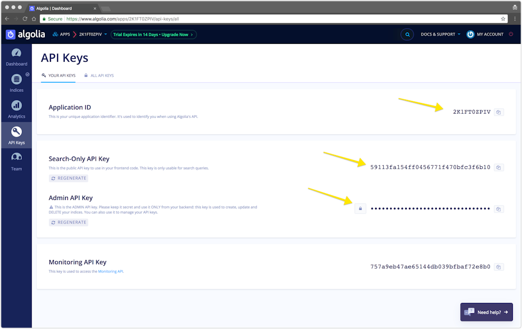Go to Analytics in the sidebar

[16, 109]
